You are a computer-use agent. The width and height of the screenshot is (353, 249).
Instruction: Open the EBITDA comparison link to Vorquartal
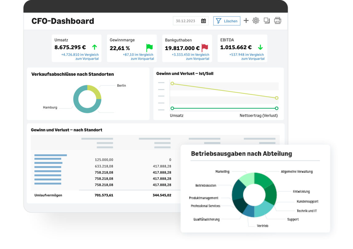point(247,57)
